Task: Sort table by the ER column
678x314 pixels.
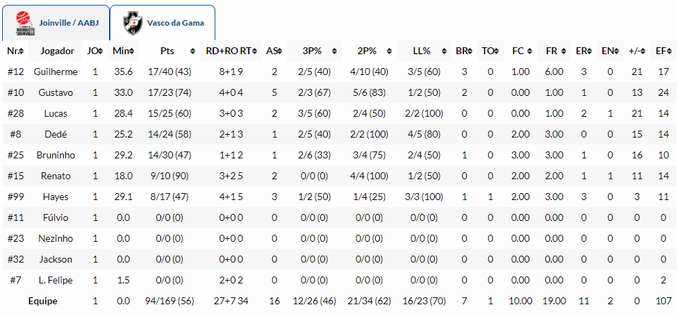Action: point(588,51)
